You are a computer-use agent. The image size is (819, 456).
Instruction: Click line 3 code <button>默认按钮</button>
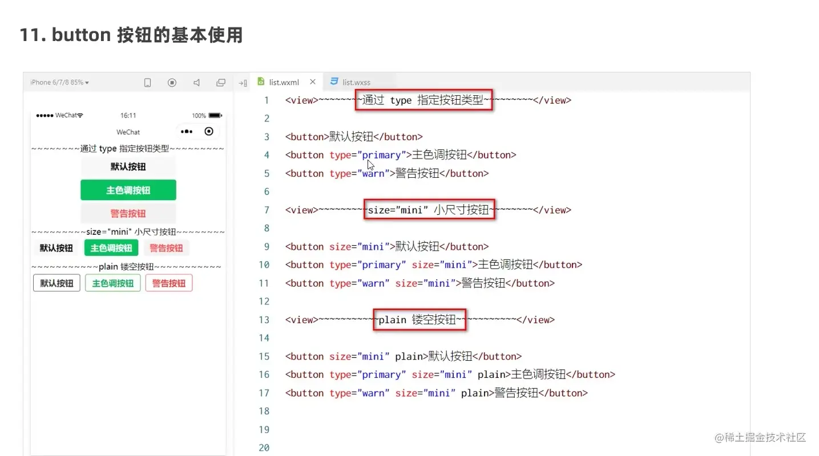(x=354, y=137)
